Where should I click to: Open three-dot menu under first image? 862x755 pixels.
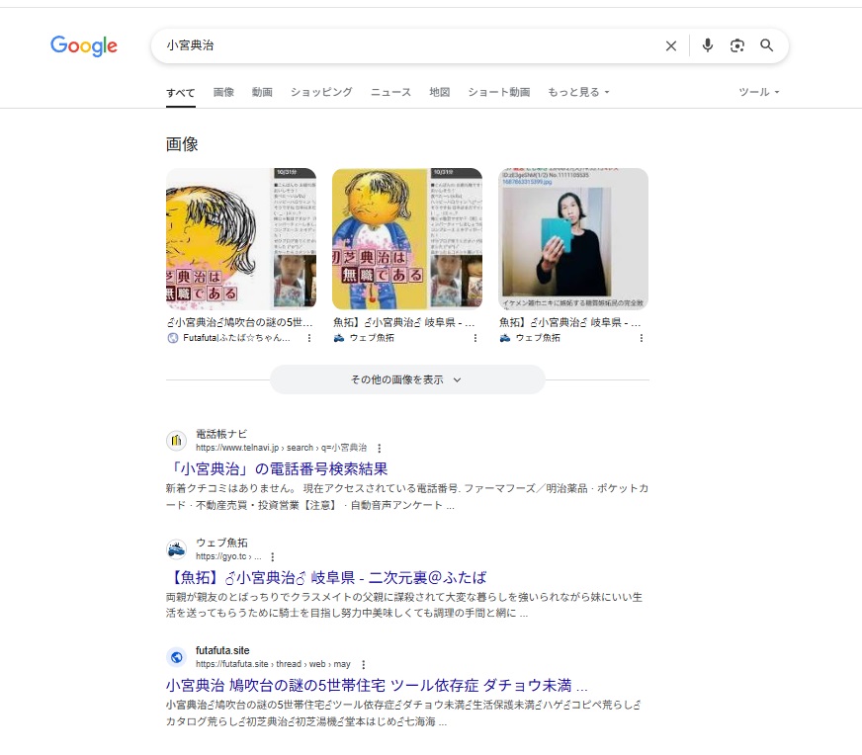pyautogui.click(x=309, y=338)
